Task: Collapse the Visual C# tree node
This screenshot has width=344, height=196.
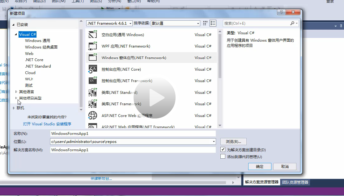Action: coord(16,34)
